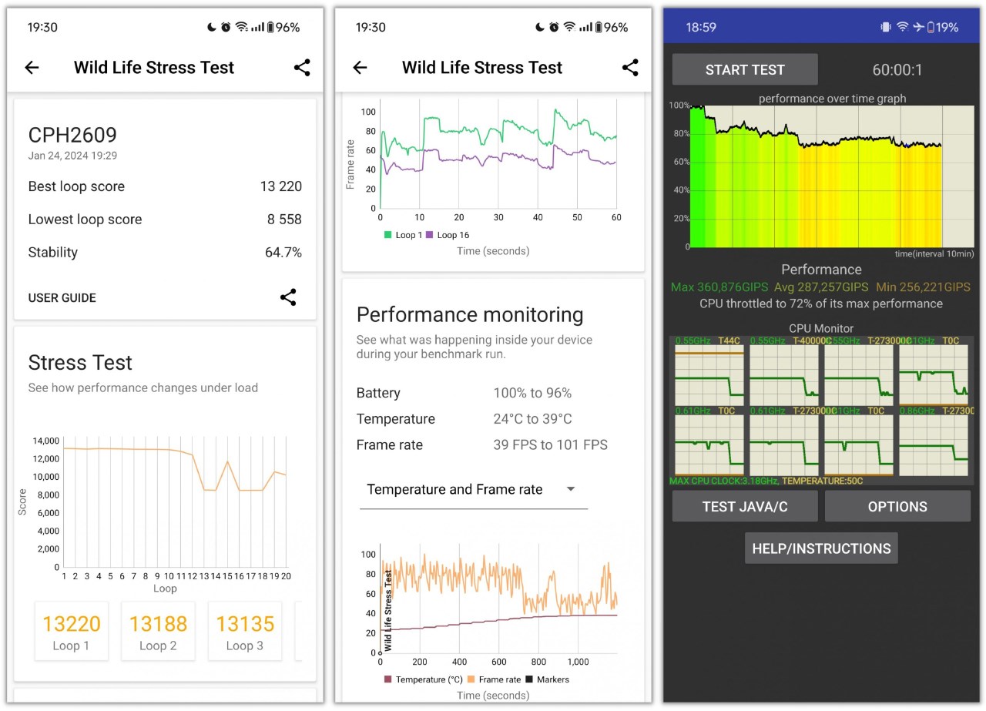The height and width of the screenshot is (711, 986).
Task: Open the USER GUIDE link
Action: [x=62, y=297]
